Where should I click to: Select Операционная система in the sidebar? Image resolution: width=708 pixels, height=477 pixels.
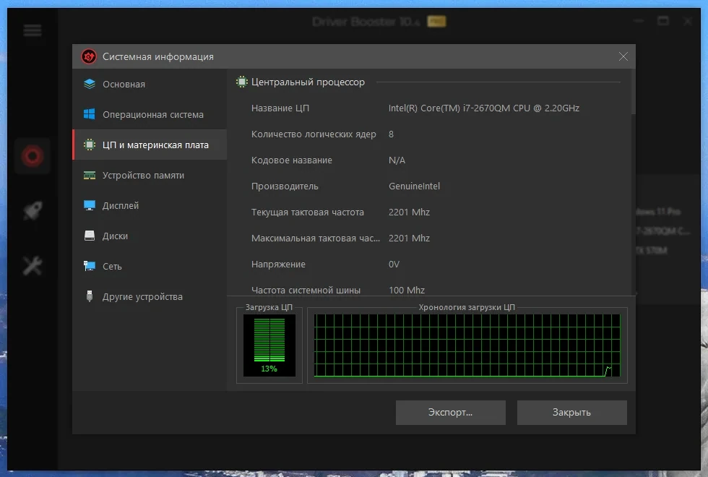point(150,114)
